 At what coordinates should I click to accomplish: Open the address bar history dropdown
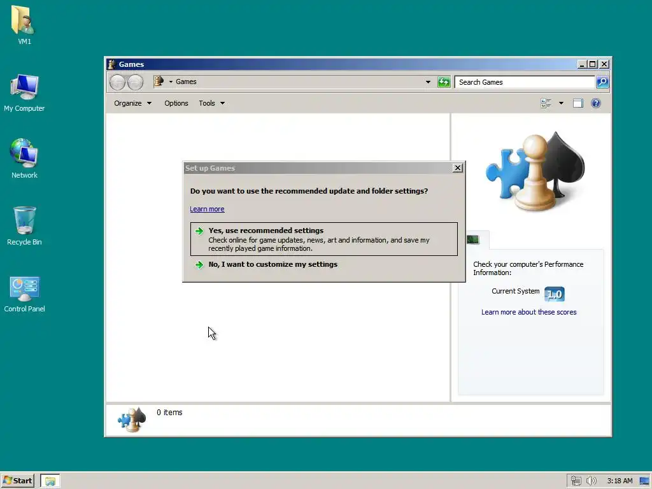[x=428, y=82]
